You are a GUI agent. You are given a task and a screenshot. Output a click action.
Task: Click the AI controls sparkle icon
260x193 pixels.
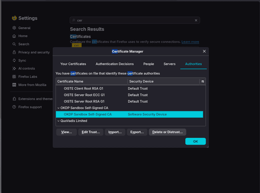click(x=14, y=68)
